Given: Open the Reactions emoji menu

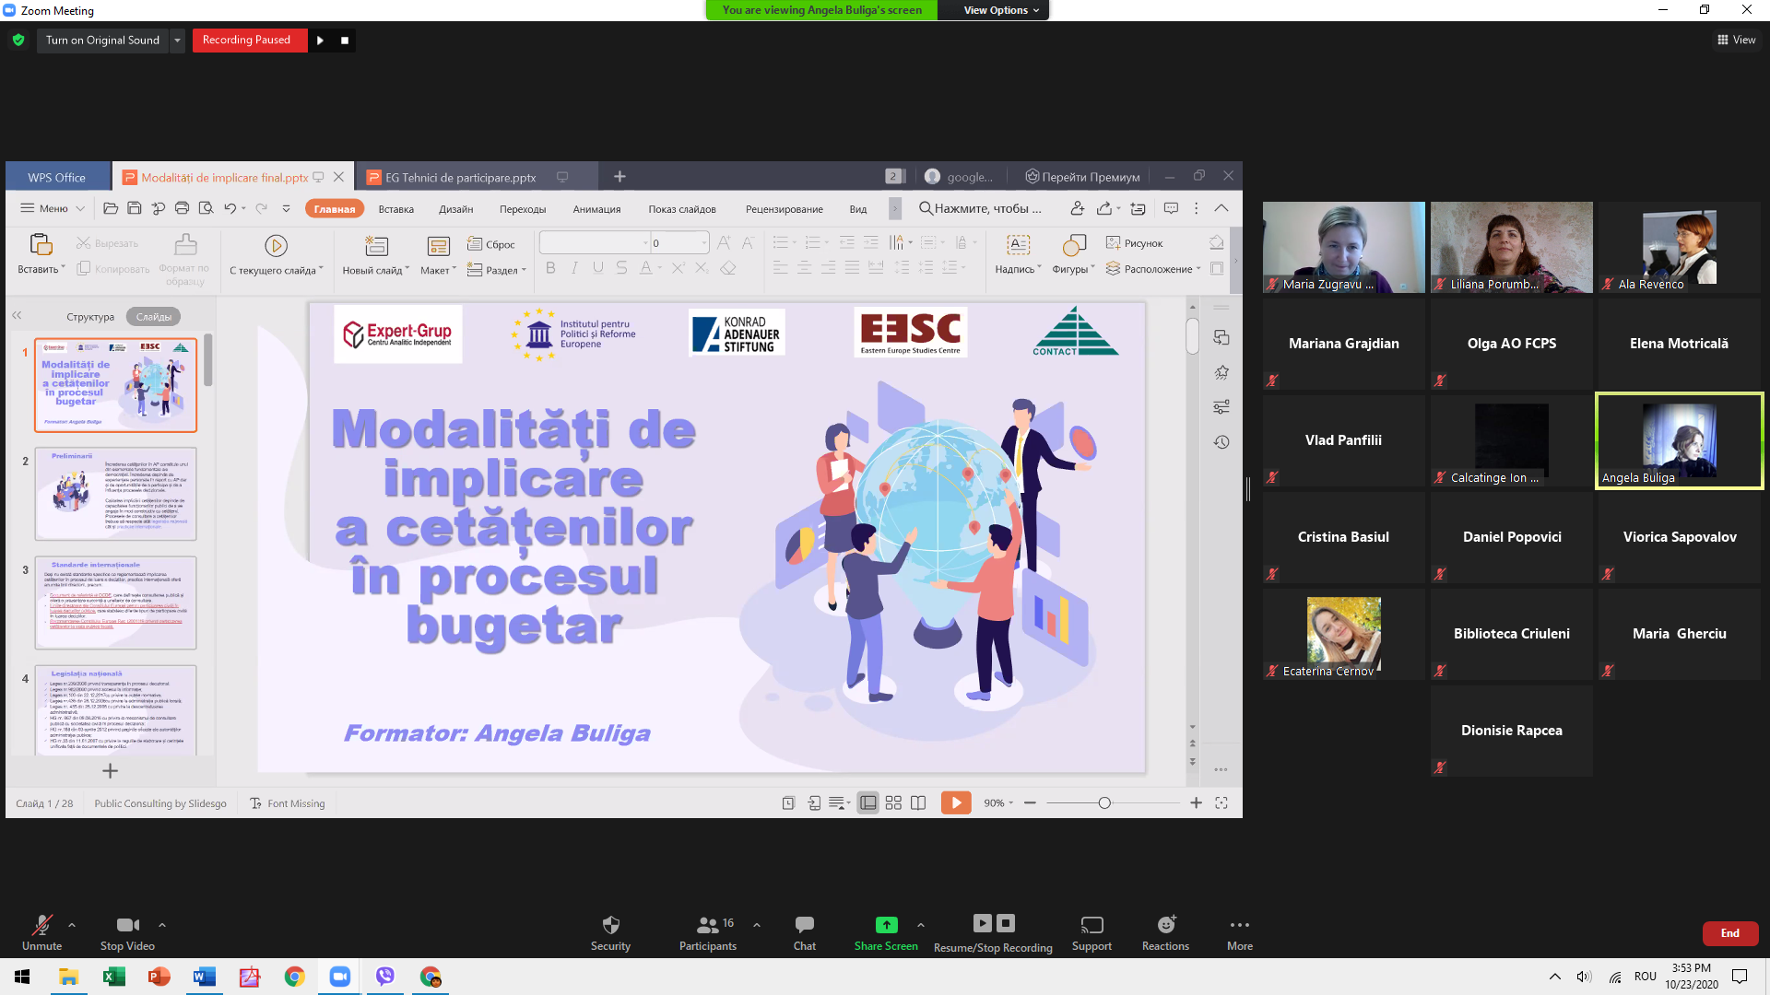Looking at the screenshot, I should coord(1165,925).
